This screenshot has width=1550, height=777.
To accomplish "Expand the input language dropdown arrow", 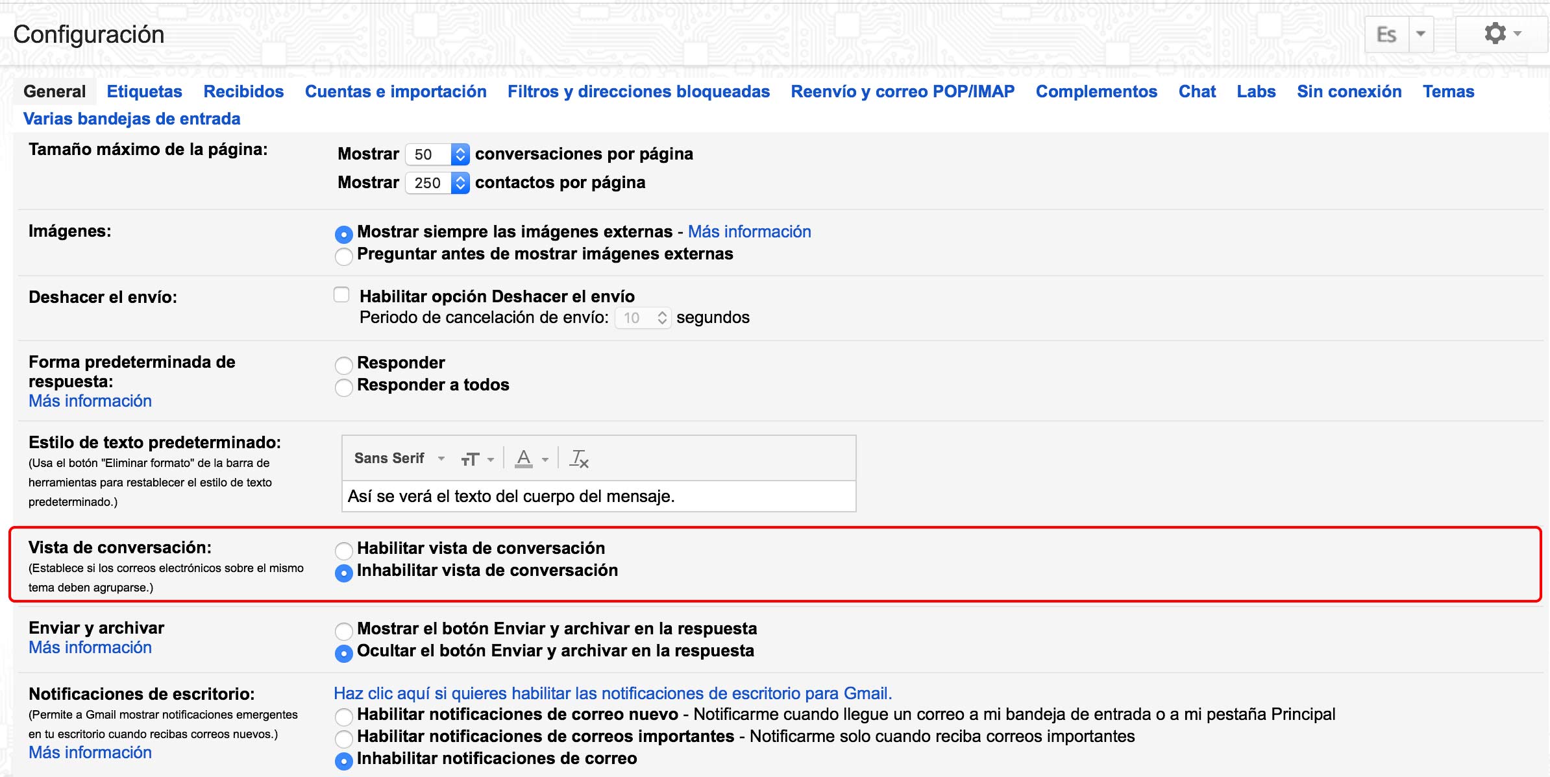I will pos(1420,34).
